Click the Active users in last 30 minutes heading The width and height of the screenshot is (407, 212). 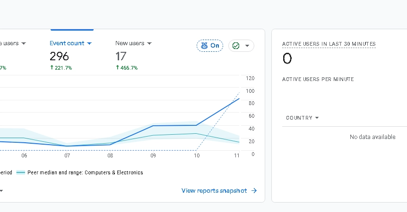click(329, 44)
